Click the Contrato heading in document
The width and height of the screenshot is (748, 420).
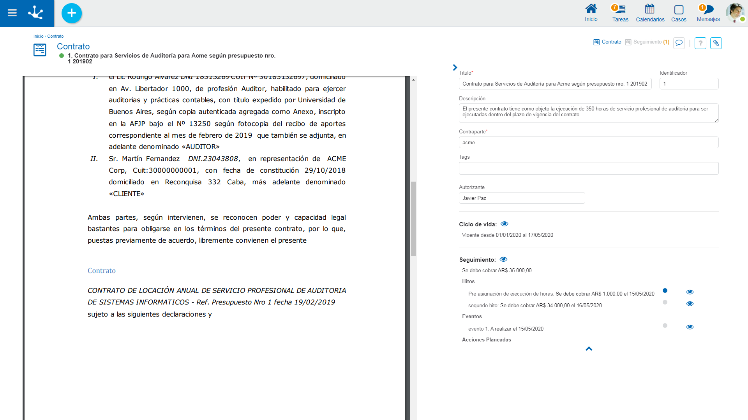(x=102, y=271)
